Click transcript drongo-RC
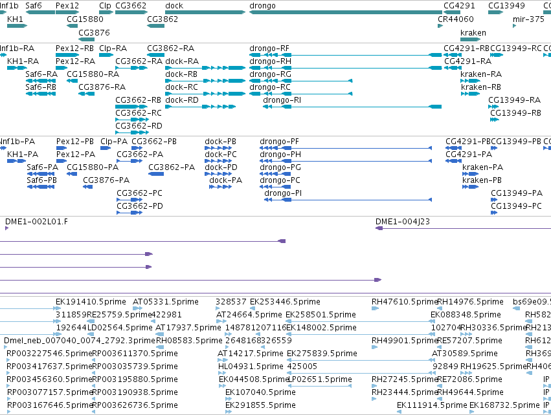The height and width of the screenshot is (415, 551). point(269,87)
